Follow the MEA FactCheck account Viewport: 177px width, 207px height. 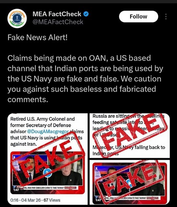(x=138, y=16)
